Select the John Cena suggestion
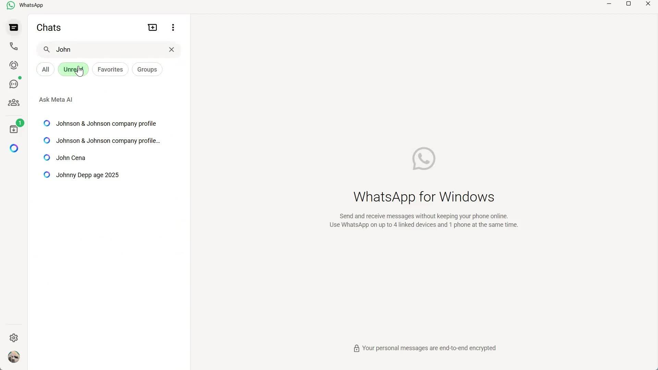The width and height of the screenshot is (658, 370). tap(70, 158)
